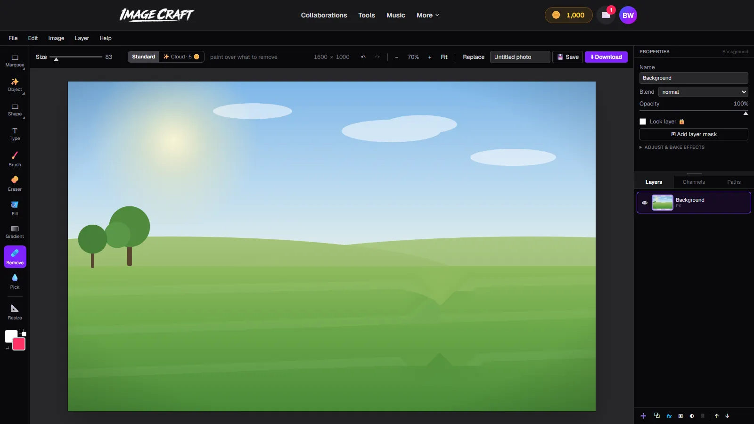Screen dimensions: 754x424
Task: Open the BW profile avatar
Action: [628, 15]
